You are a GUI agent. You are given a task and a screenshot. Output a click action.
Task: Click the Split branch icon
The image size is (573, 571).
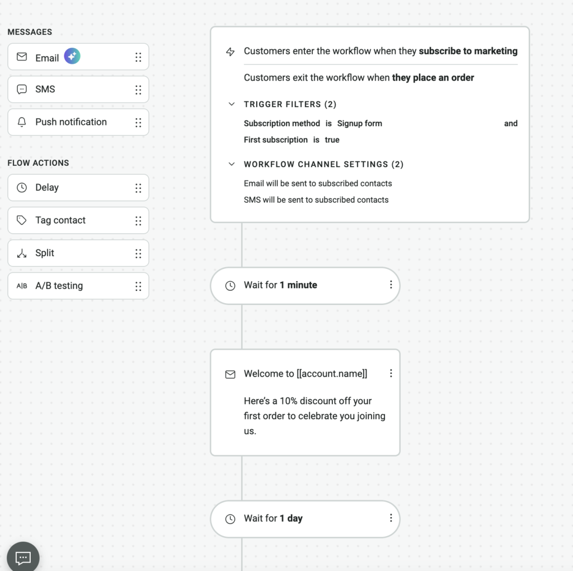(22, 253)
